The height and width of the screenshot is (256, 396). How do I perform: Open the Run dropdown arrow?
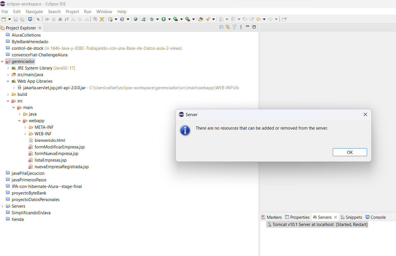(x=169, y=19)
